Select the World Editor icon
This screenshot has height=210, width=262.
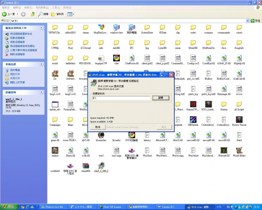[239, 150]
